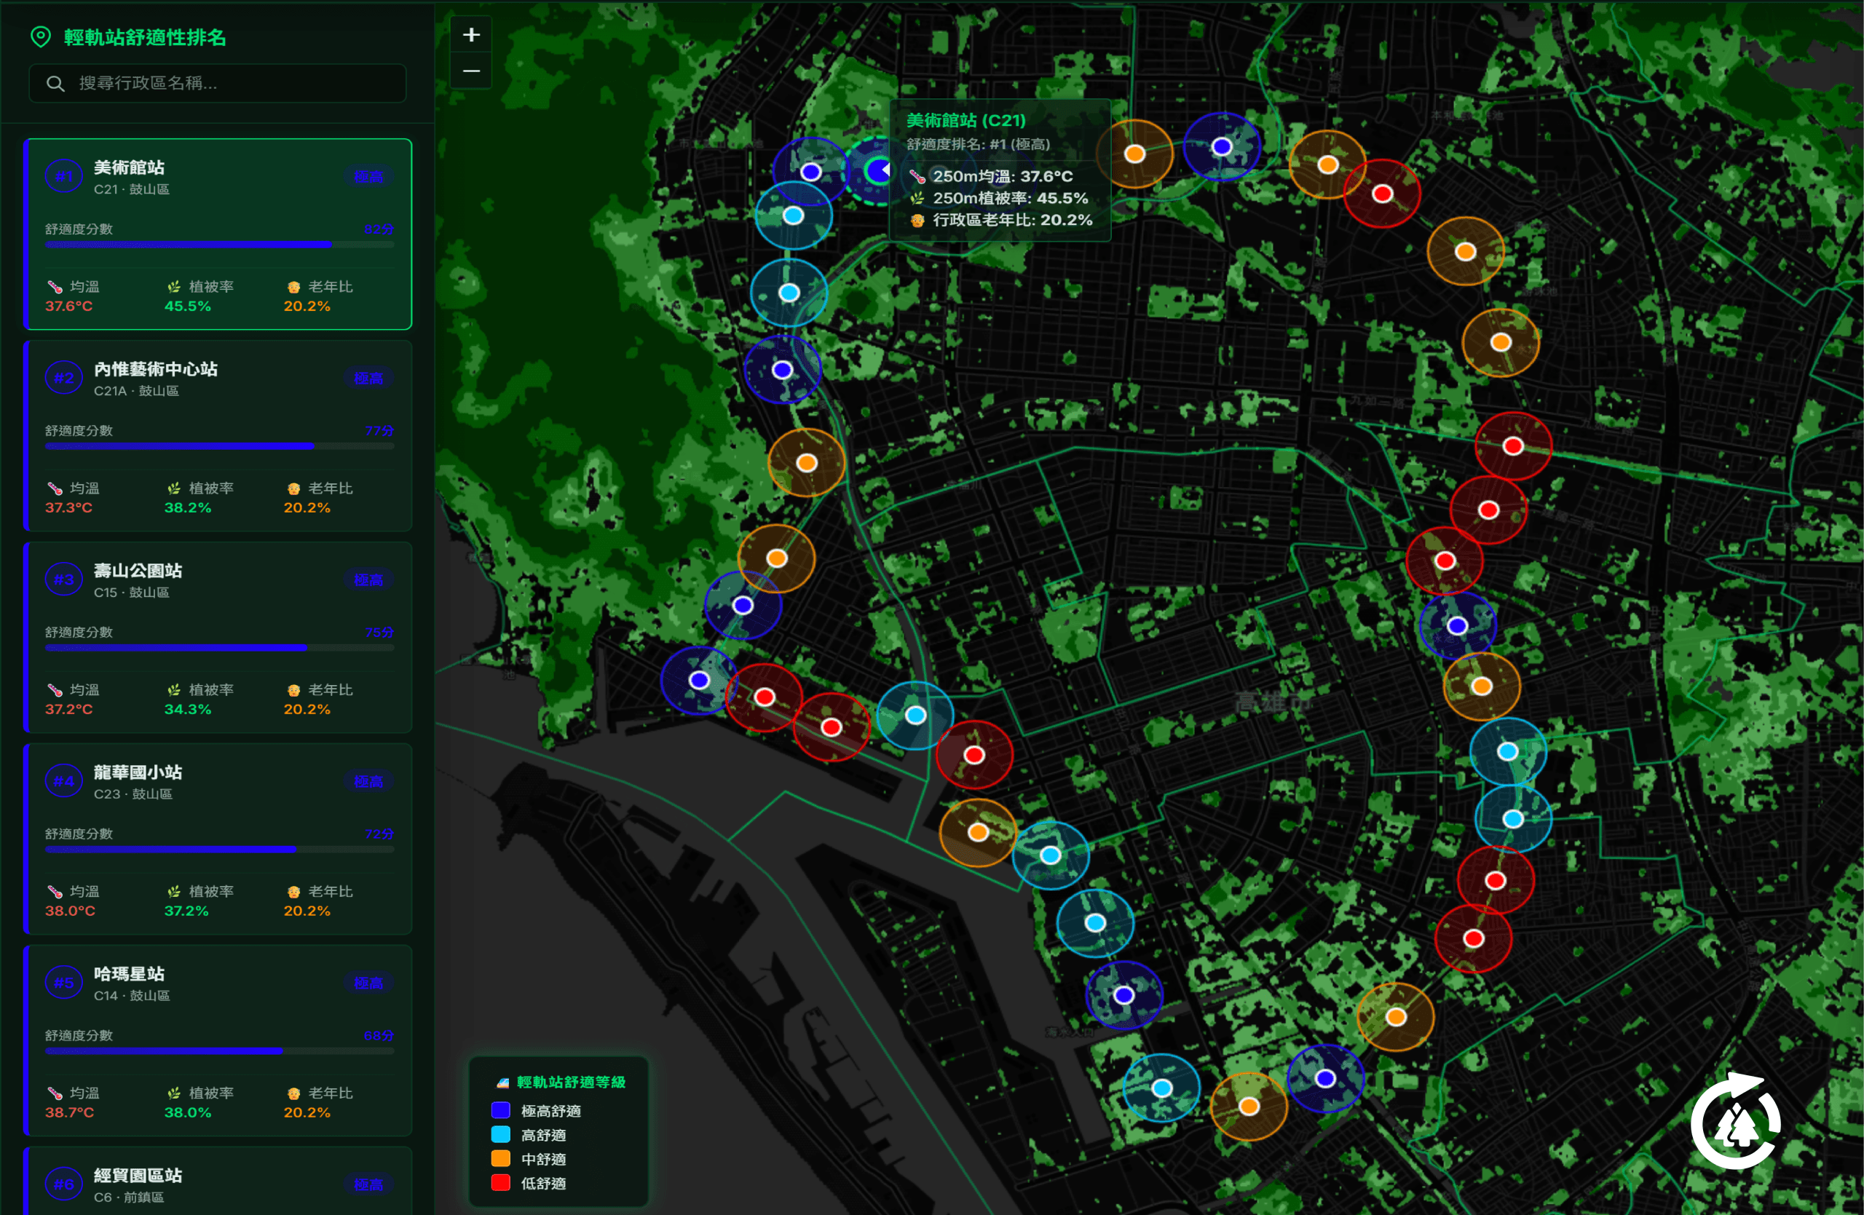Screen dimensions: 1864x1215
Task: Click the #4 rank badge on 龍華國小站 card
Action: [63, 781]
